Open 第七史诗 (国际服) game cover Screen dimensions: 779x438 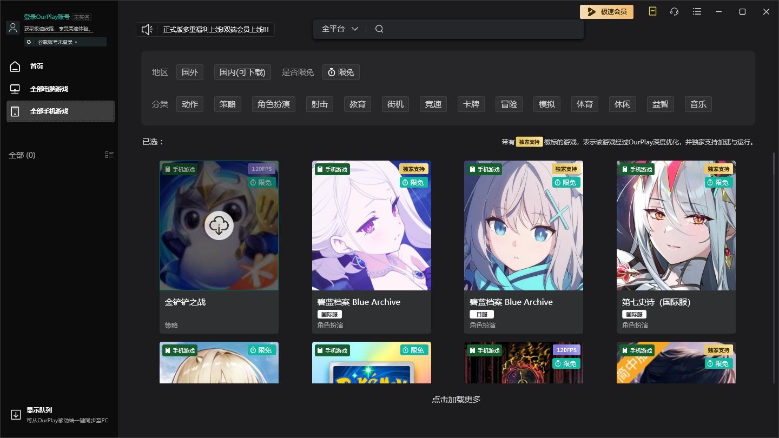click(x=676, y=225)
